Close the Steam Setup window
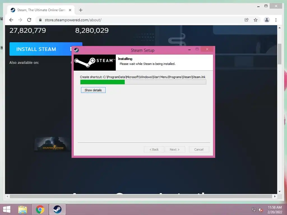Screen dimensions: 287x215 207,49
